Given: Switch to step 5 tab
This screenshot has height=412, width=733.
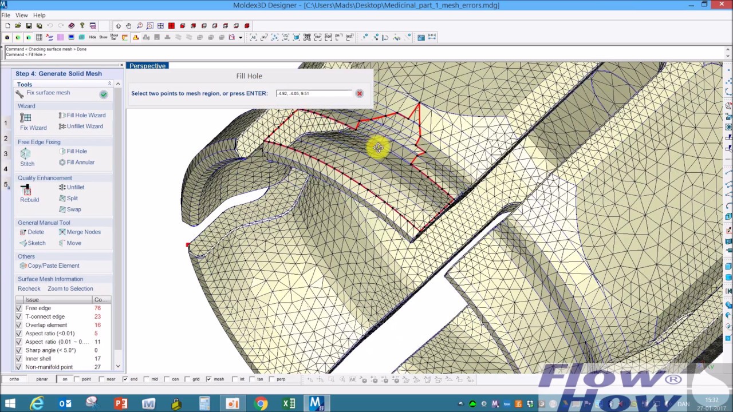Looking at the screenshot, I should [6, 184].
